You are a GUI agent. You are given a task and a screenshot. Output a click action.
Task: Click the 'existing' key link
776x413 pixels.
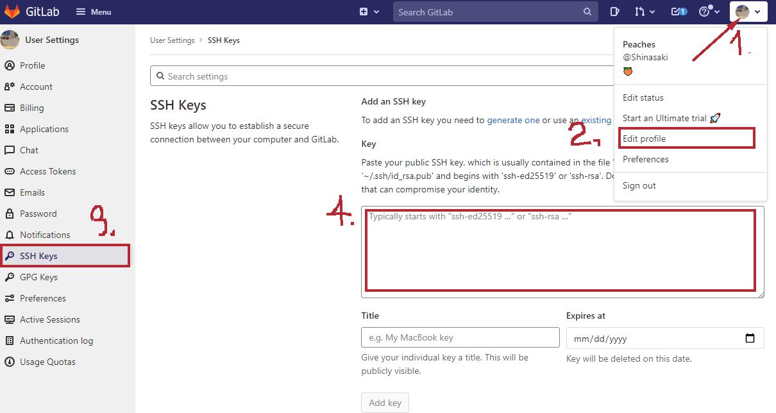point(596,120)
